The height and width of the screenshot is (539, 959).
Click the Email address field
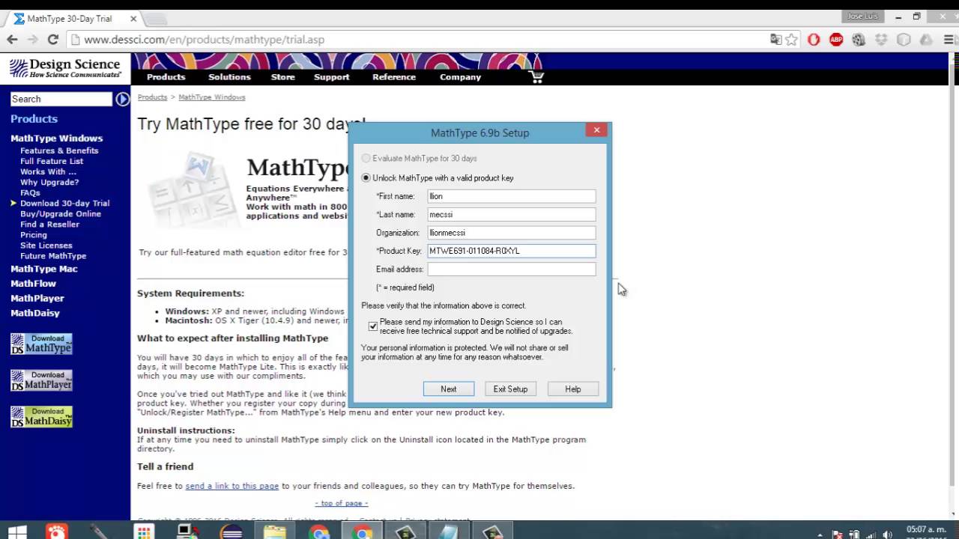(x=512, y=269)
